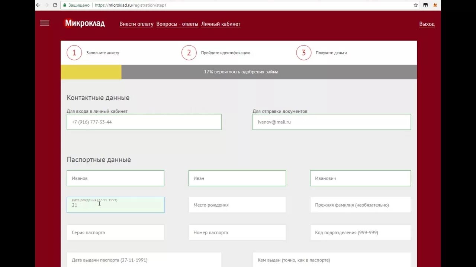476x267 pixels.
Task: Click the Для входа в личный кабинет label
Action: (x=97, y=111)
